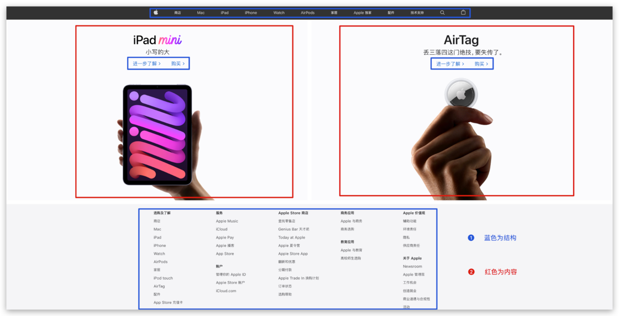Open Apple Store App footer link

(293, 254)
